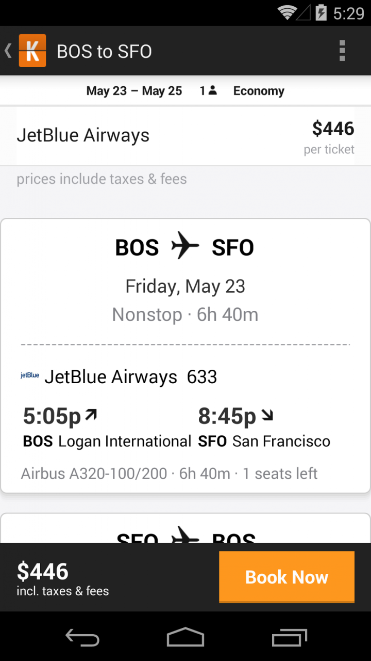This screenshot has width=371, height=661.
Task: Tap the jetBlue airline logo
Action: tap(30, 375)
